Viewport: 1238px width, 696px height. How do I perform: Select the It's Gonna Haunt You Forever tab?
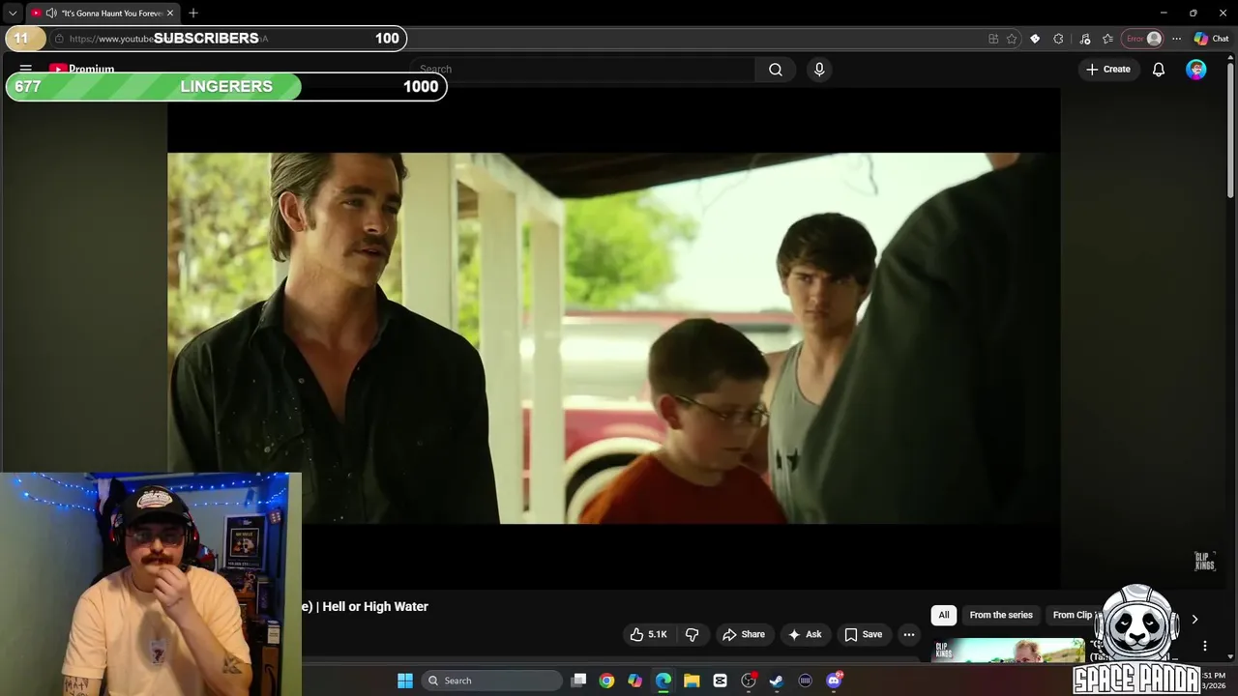103,13
